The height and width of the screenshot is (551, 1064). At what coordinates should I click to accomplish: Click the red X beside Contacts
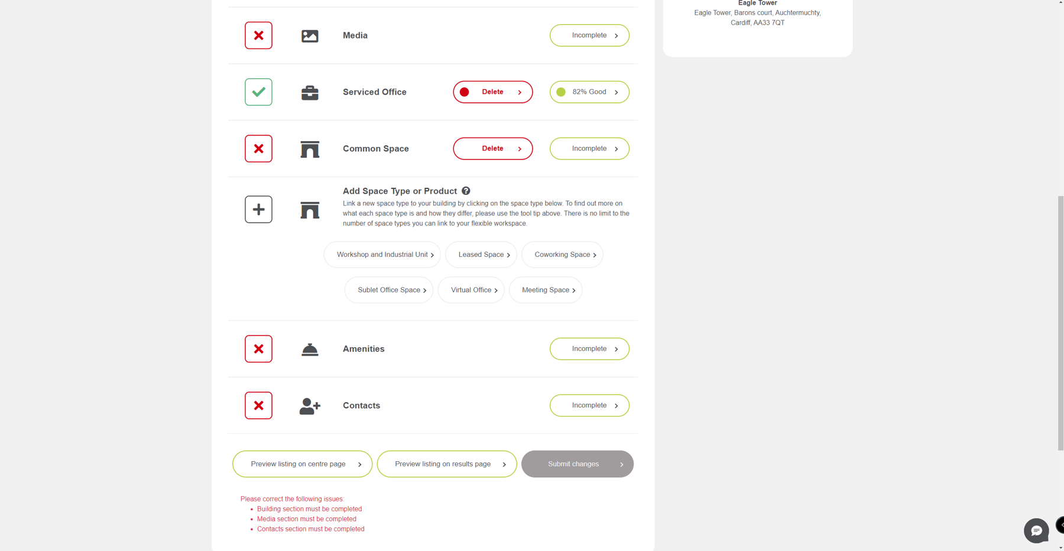[x=258, y=405]
